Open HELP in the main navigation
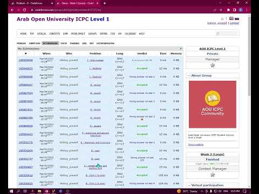 point(142,33)
